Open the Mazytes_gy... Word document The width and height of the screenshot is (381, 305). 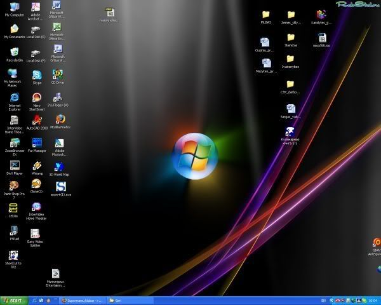266,65
